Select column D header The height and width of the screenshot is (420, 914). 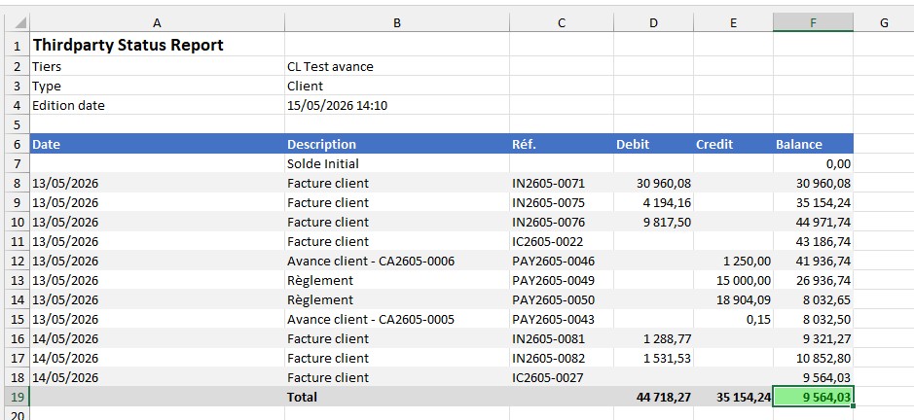(653, 22)
